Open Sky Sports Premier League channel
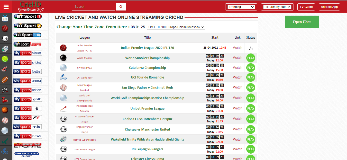The image size is (347, 160). coord(28,108)
